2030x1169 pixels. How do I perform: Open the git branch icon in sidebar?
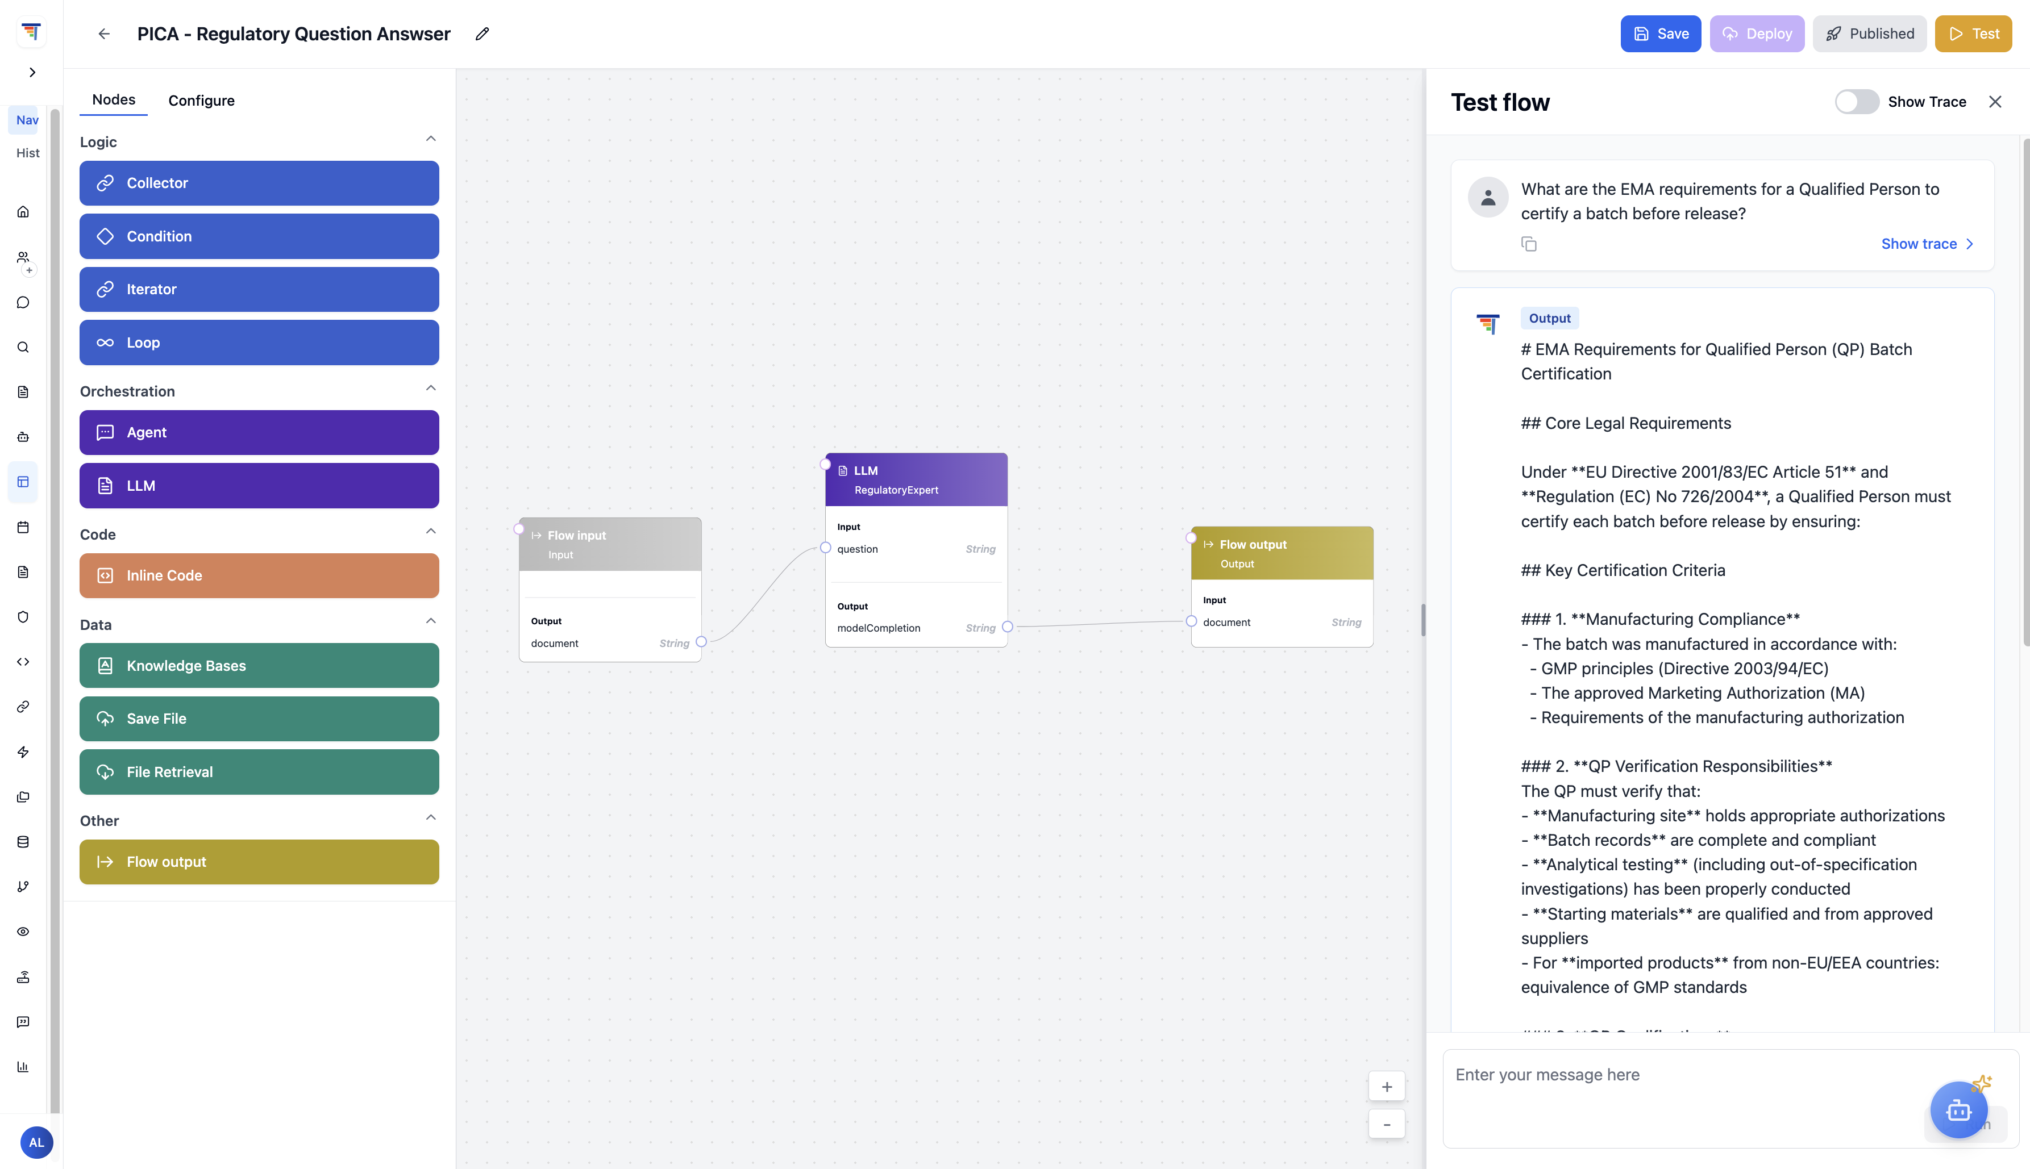click(23, 886)
